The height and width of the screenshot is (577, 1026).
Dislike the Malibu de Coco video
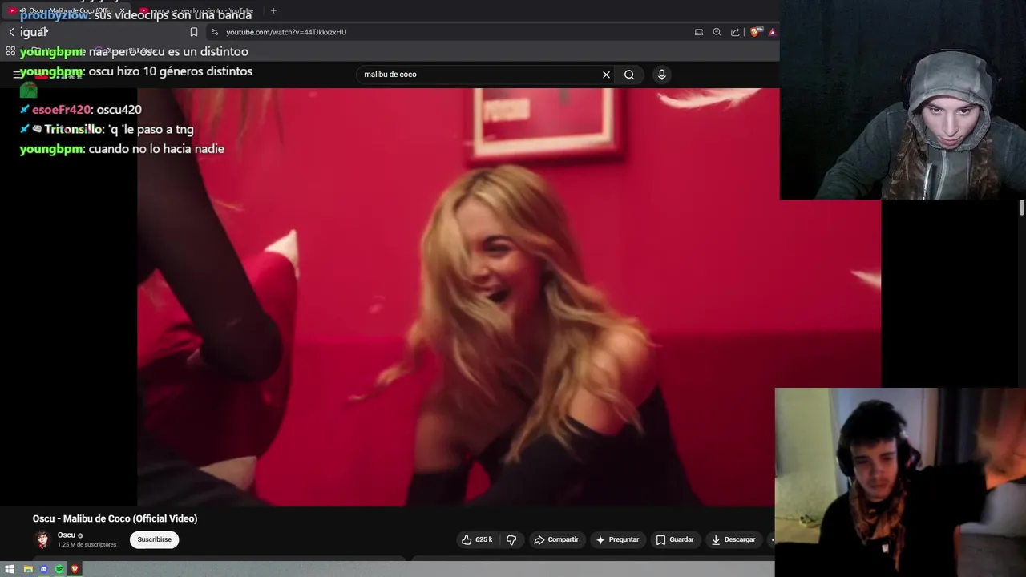pyautogui.click(x=511, y=539)
